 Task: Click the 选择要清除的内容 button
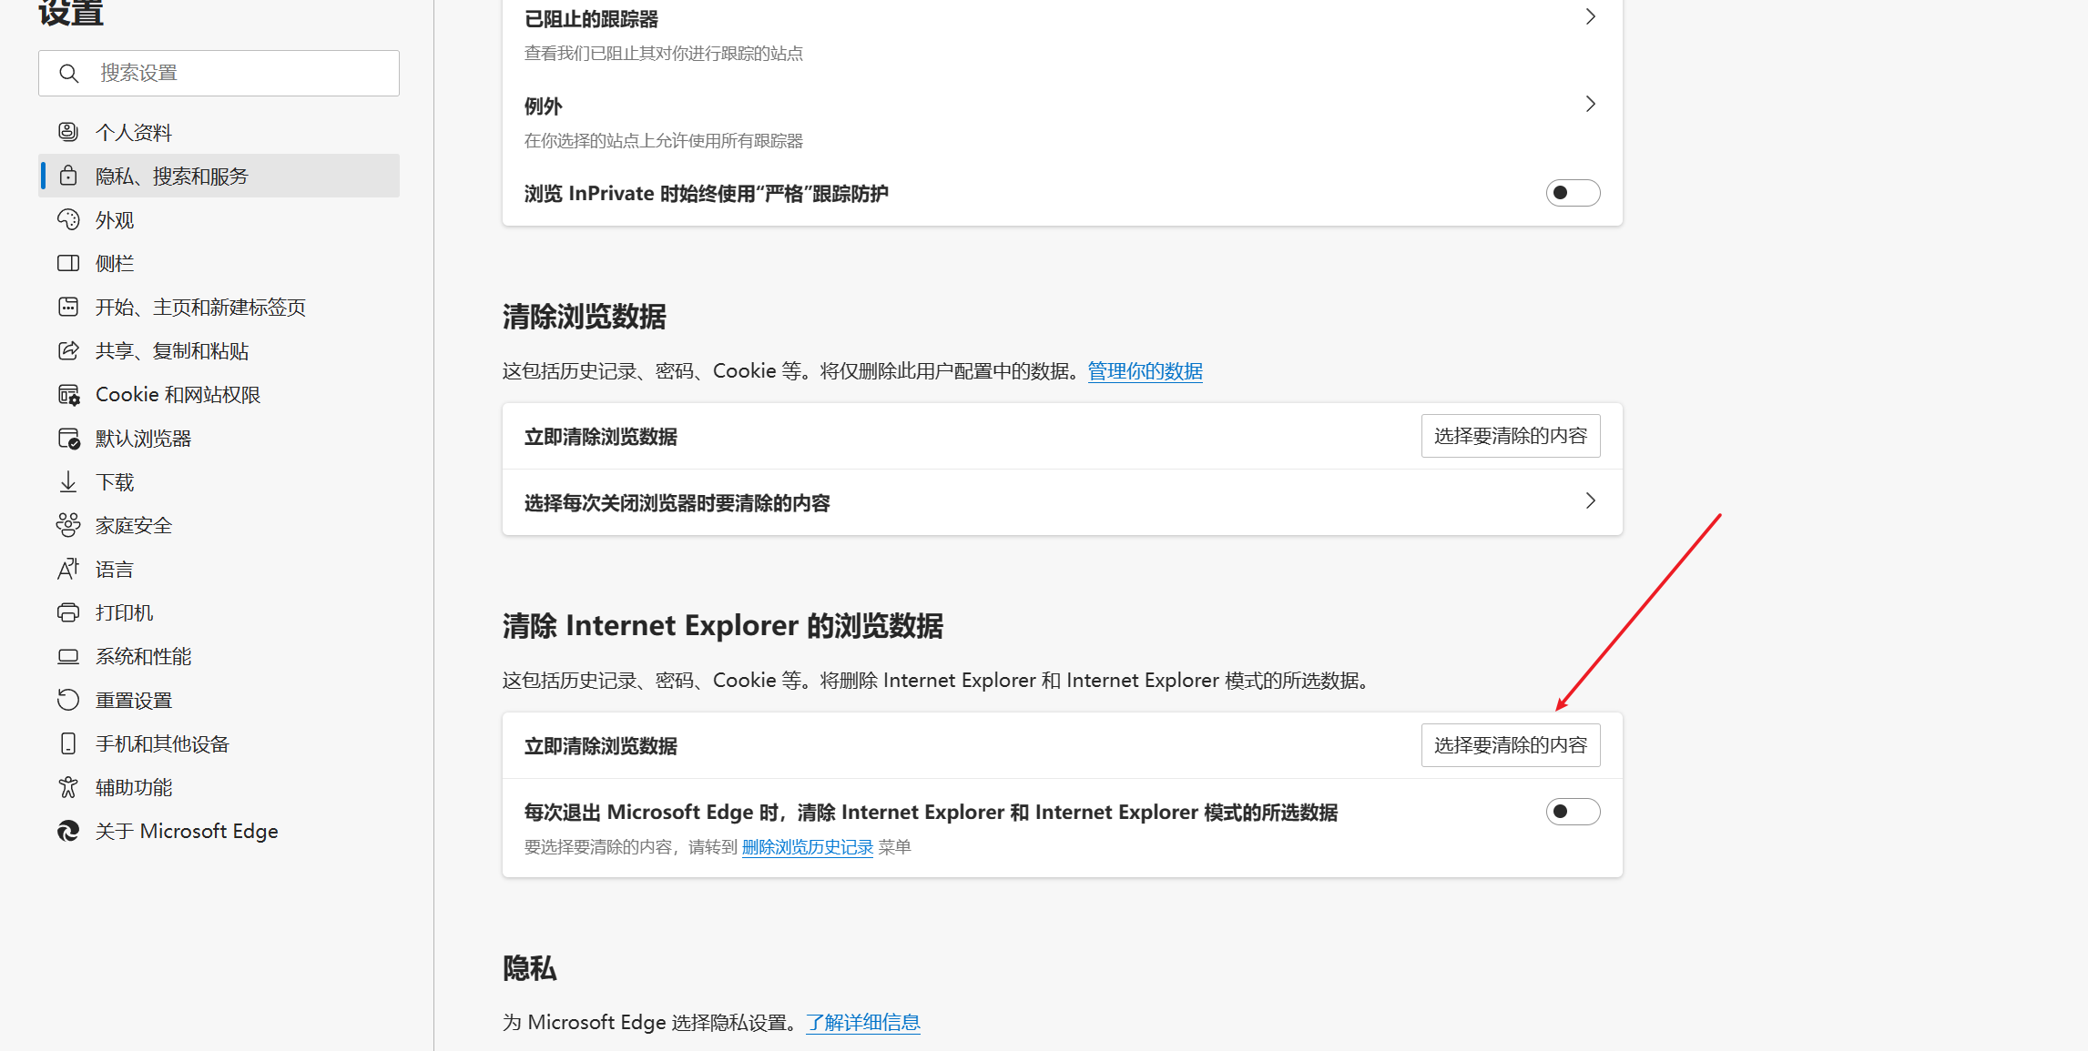pyautogui.click(x=1510, y=744)
